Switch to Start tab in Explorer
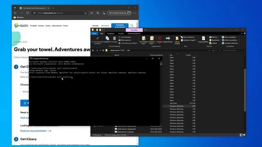This screenshot has height=147, width=262. pos(102,33)
